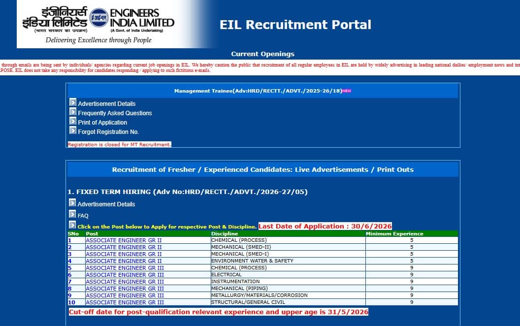Open Management Trainee Advertisement Details link
The height and width of the screenshot is (326, 520).
click(106, 104)
